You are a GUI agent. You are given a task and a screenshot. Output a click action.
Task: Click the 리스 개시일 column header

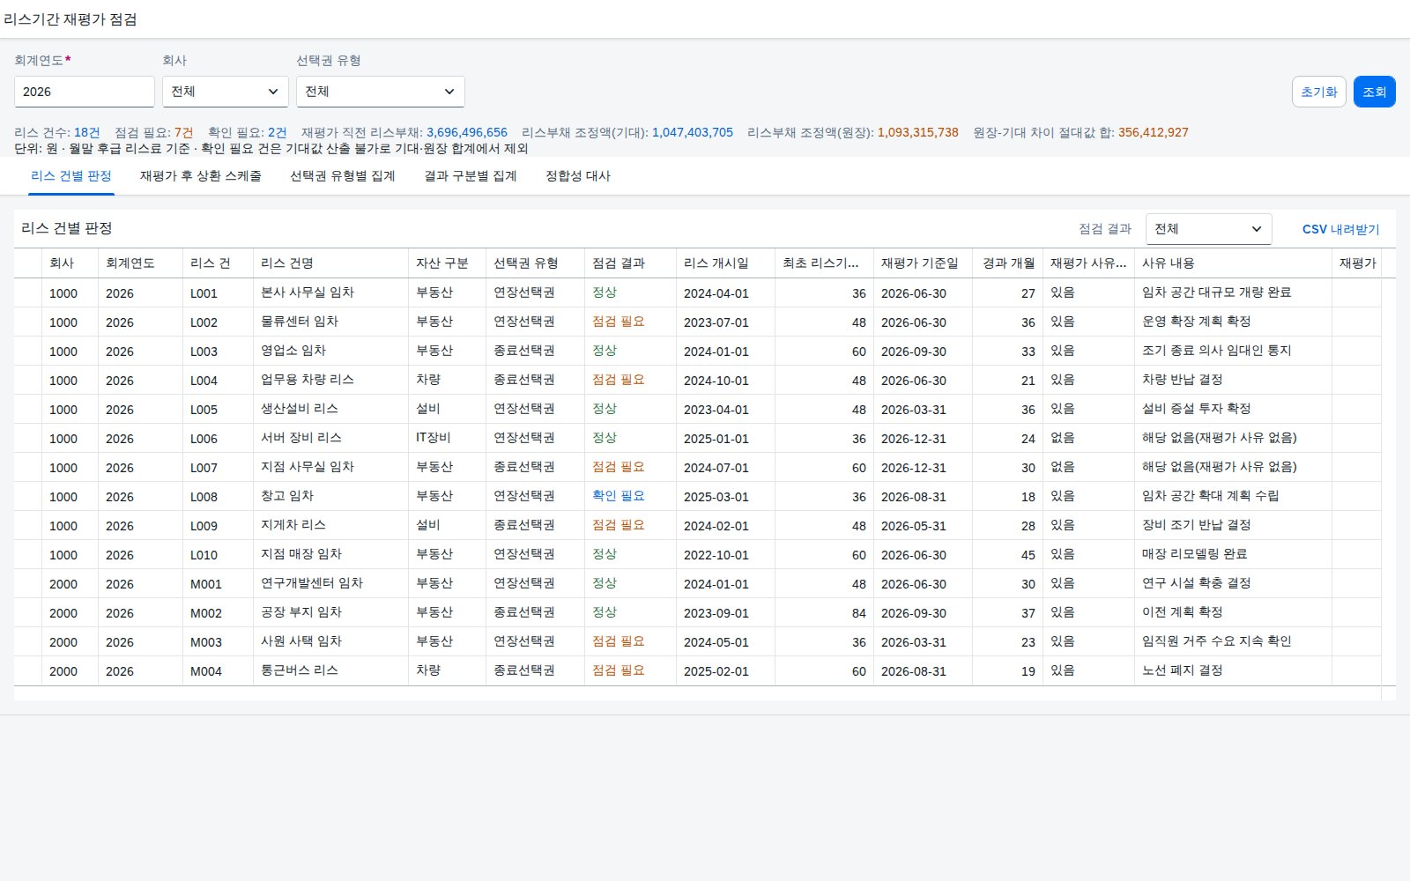click(725, 263)
